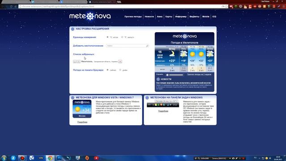Image resolution: width=286 pixels, height=161 pixels.
Task: Open Подробнее link under Windows Vista gadget
Action: 82,122
